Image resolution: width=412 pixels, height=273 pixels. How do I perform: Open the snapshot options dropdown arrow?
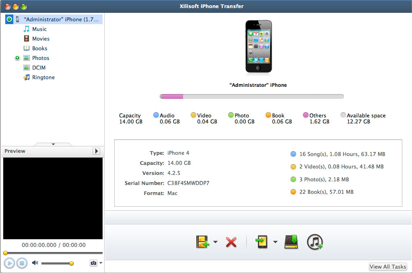pyautogui.click(x=101, y=263)
